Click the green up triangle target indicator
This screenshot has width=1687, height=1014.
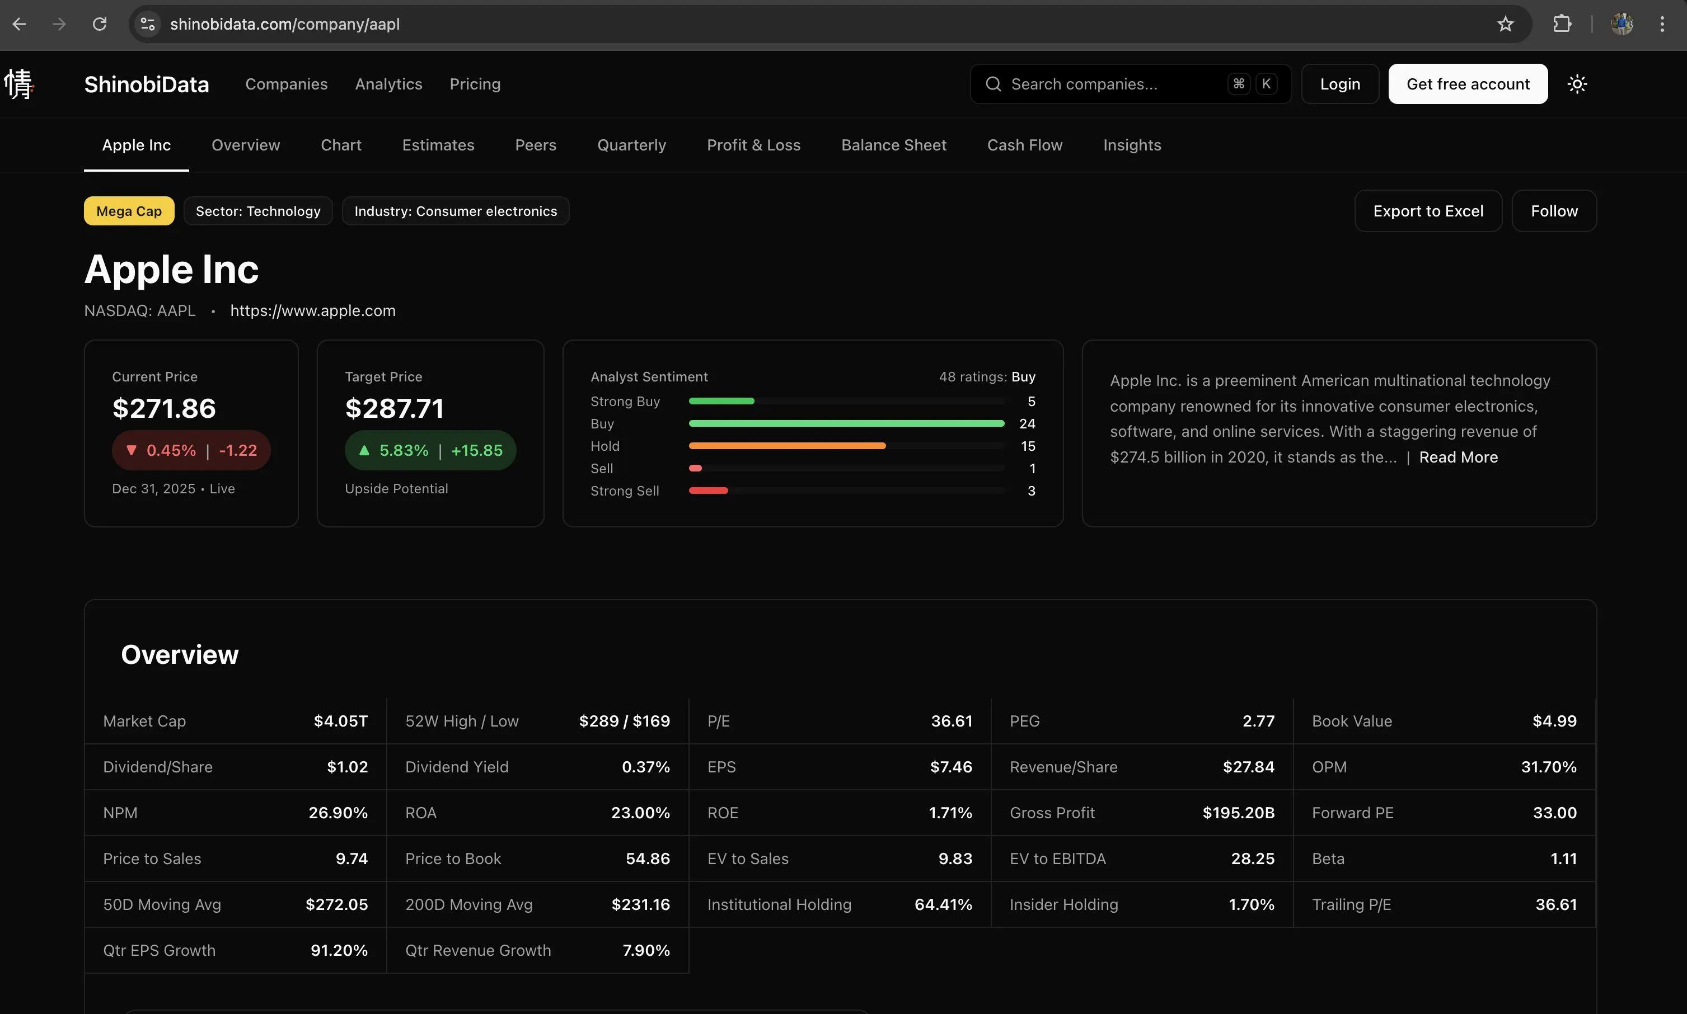click(x=364, y=450)
